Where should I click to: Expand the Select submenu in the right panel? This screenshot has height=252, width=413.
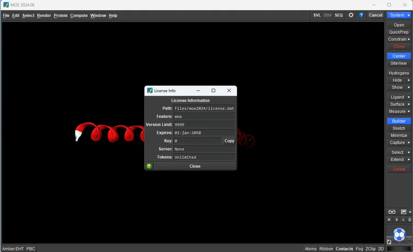409,152
